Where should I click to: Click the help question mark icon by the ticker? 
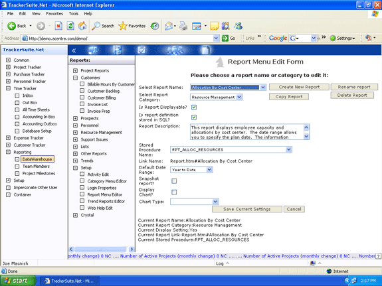click(378, 256)
